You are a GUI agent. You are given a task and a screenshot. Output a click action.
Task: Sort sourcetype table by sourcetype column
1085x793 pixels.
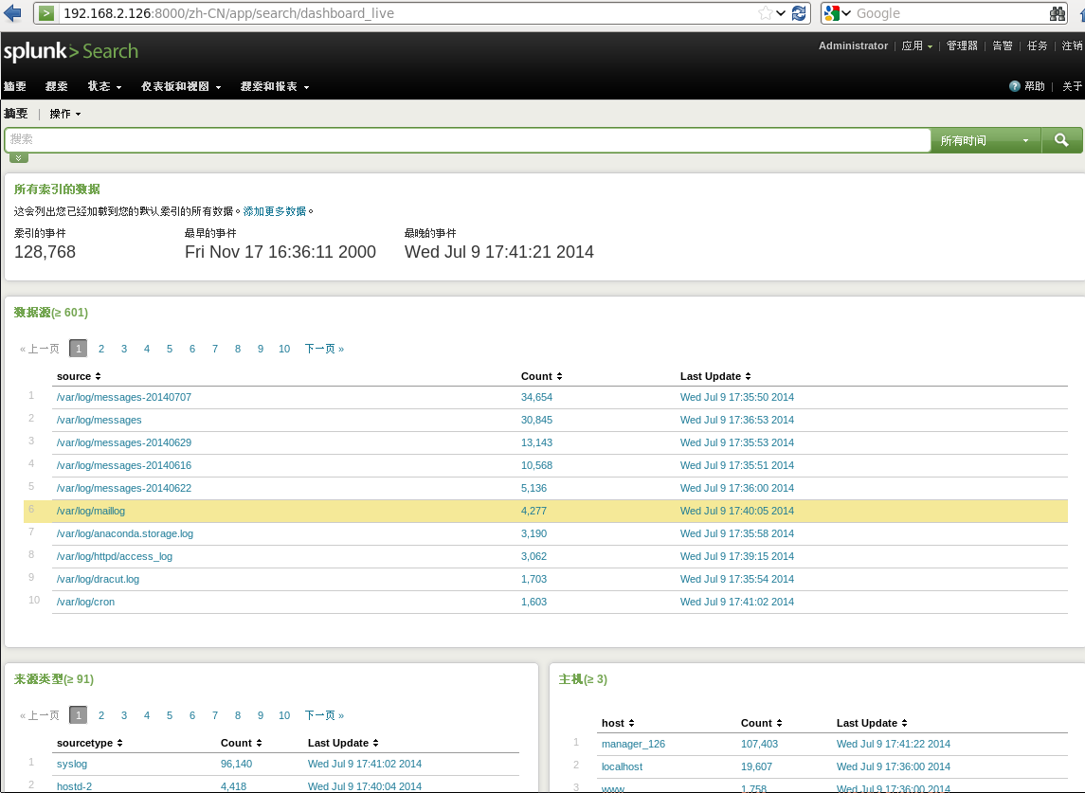[90, 743]
